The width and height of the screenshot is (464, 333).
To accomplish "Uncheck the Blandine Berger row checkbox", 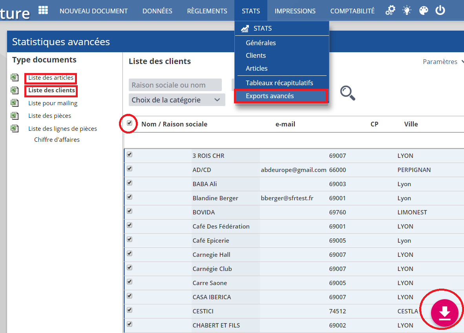I will [130, 197].
